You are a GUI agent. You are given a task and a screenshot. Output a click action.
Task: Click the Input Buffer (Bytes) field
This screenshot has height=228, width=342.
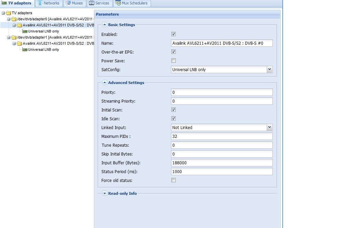coord(222,163)
